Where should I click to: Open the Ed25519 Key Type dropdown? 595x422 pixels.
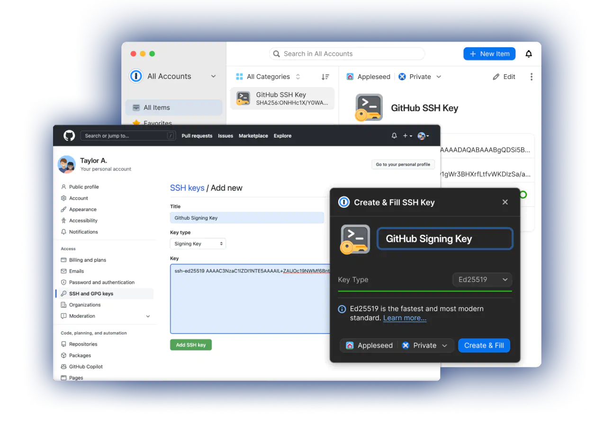click(x=482, y=280)
